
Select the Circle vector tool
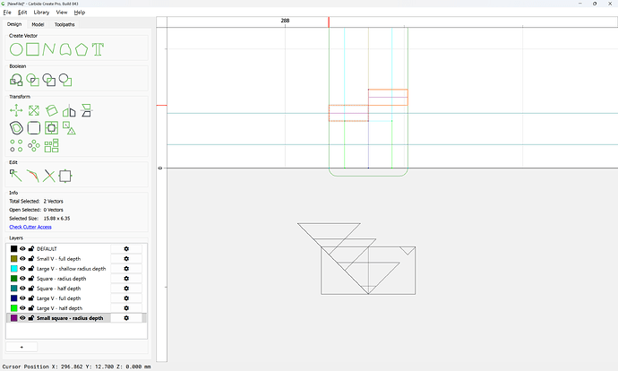point(16,49)
